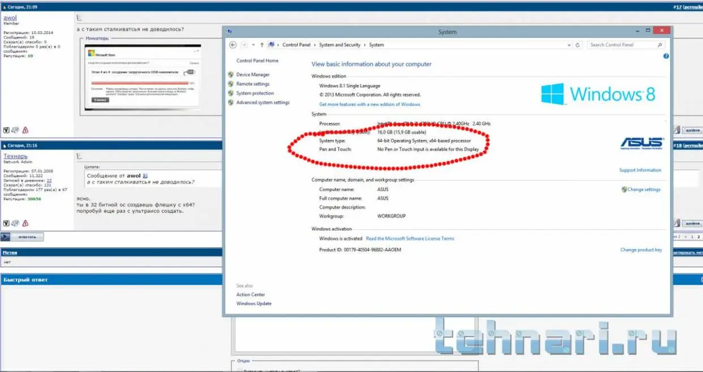Viewport: 703px width, 372px height.
Task: Click the Up arrow in address bar
Action: click(261, 45)
